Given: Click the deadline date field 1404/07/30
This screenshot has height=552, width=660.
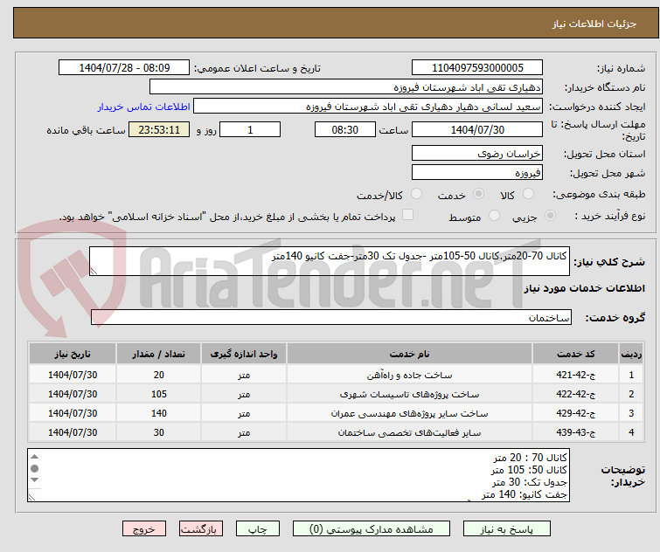Looking at the screenshot, I should [477, 129].
